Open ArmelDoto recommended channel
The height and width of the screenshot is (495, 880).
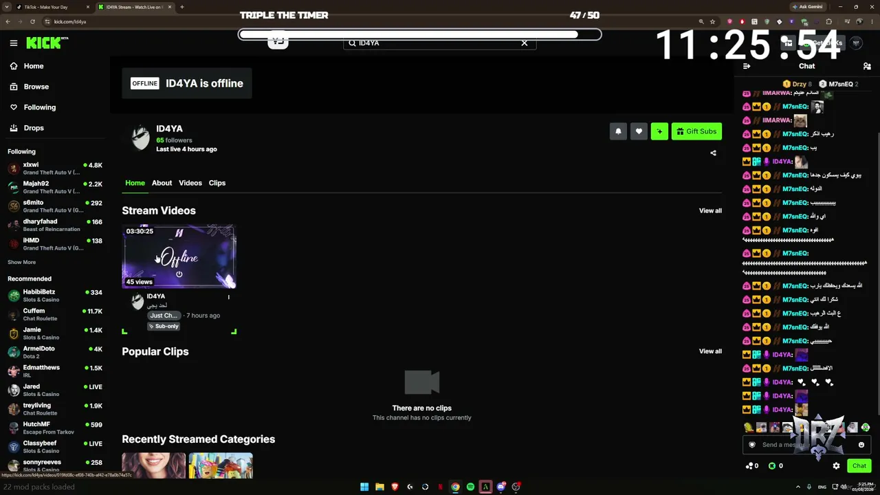(55, 352)
